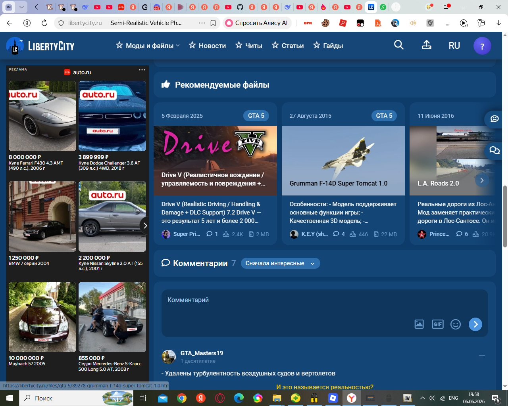Open the Drive V mod thumbnail
Viewport: 508px width, 406px height.
click(x=215, y=161)
